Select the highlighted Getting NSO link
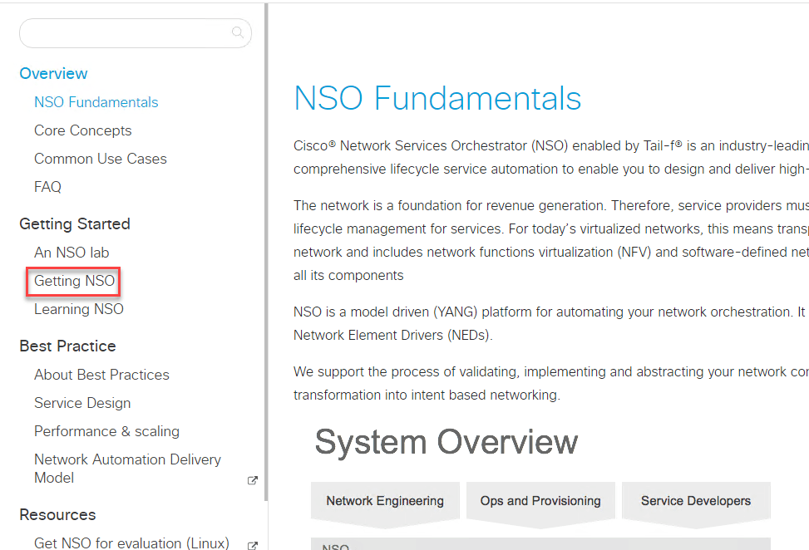Screen dimensions: 809x550 click(x=74, y=281)
